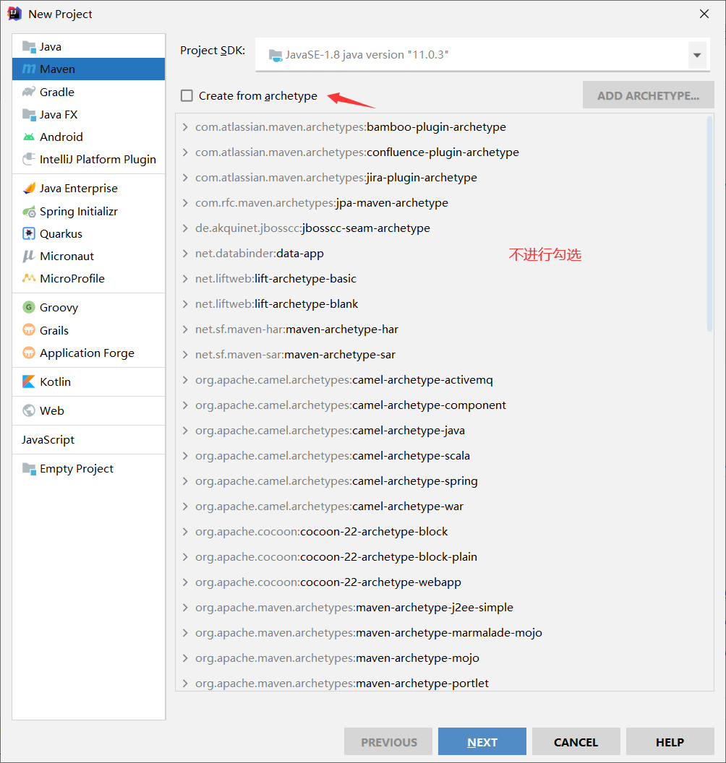Click the Android robot icon
Image resolution: width=726 pixels, height=763 pixels.
pyautogui.click(x=29, y=137)
